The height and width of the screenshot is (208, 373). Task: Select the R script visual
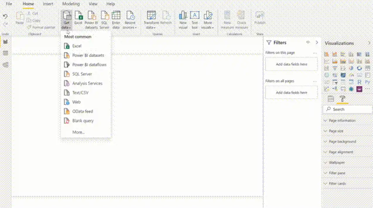(359, 82)
